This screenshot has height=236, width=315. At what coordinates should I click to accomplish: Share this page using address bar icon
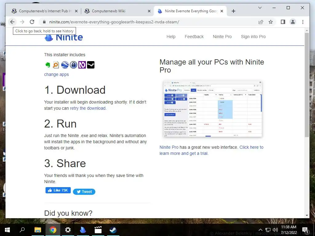pyautogui.click(x=261, y=22)
